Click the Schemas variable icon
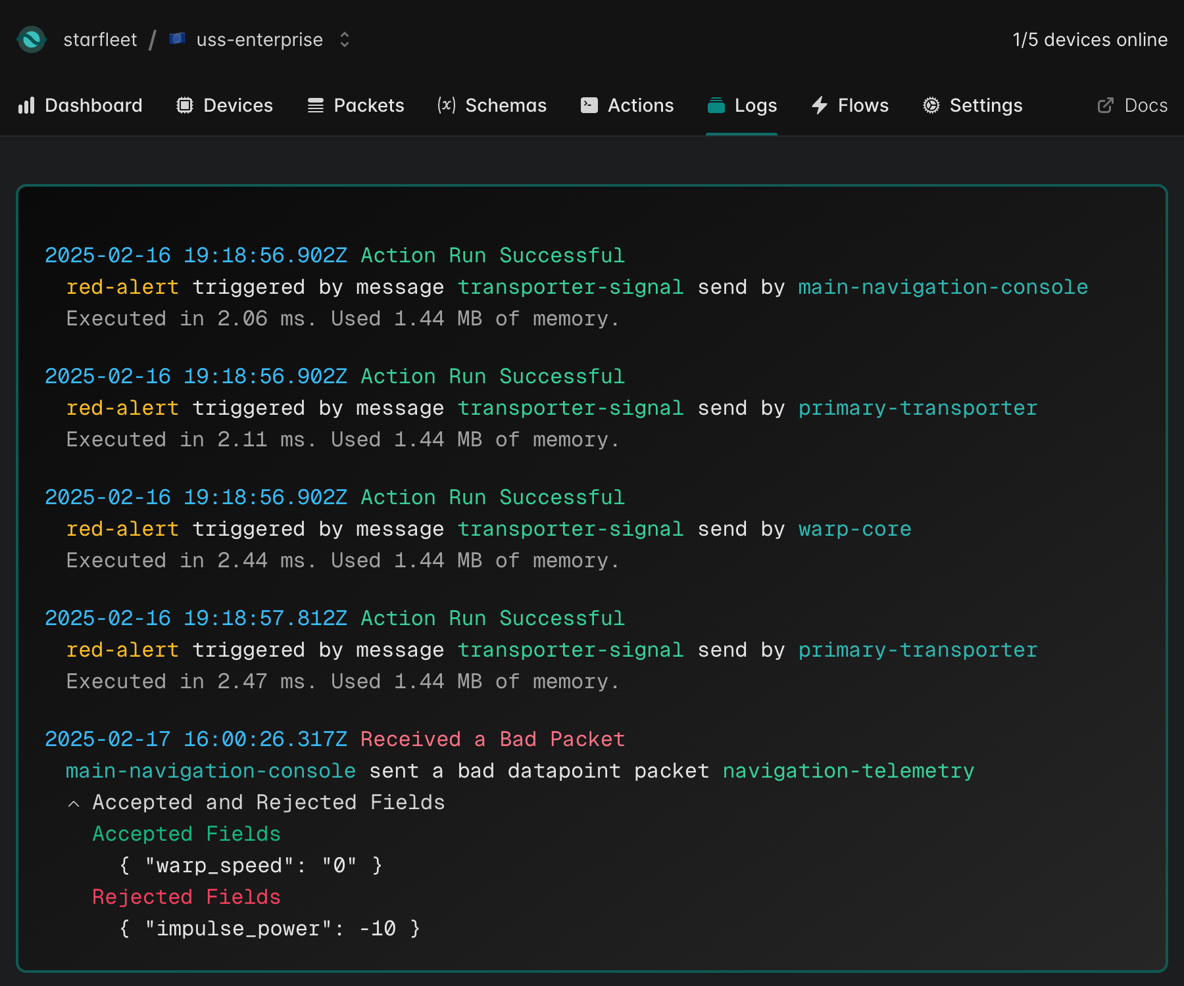The height and width of the screenshot is (986, 1184). tap(447, 105)
